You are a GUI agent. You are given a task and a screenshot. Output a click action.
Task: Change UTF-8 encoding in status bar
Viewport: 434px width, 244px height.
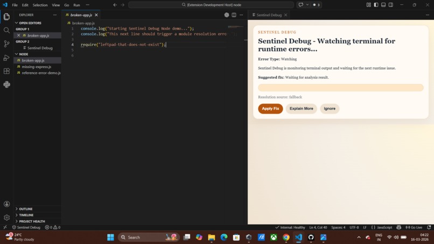click(354, 227)
